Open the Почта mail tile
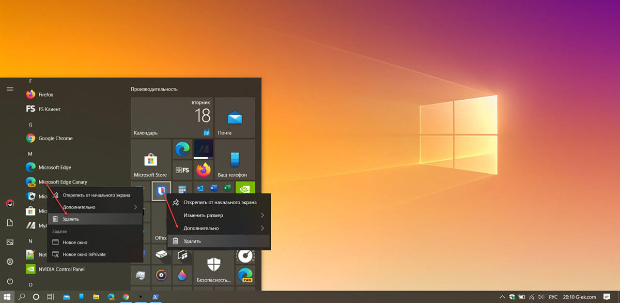620x303 pixels. [x=235, y=117]
